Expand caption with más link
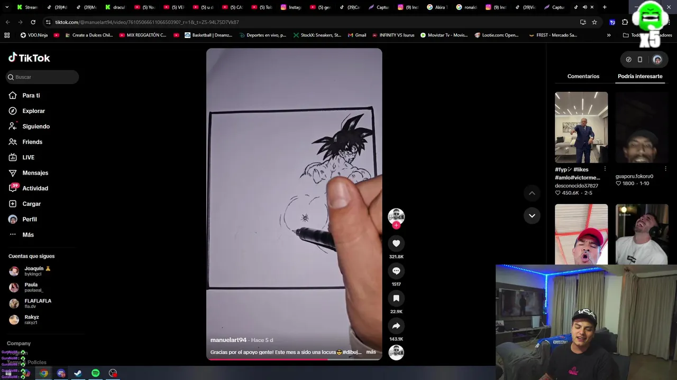The height and width of the screenshot is (380, 677). click(371, 352)
